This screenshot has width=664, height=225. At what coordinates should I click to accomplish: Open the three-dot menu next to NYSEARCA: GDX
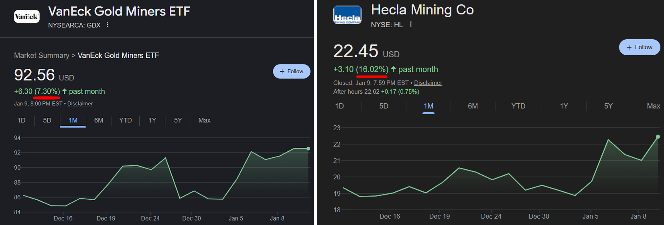108,25
